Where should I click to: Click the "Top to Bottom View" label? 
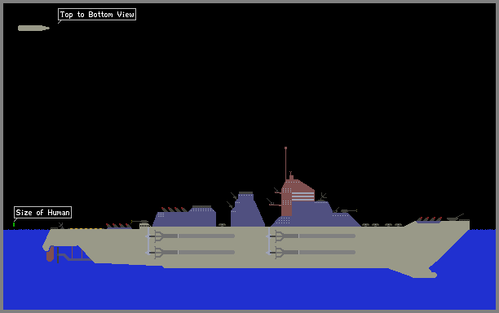click(x=97, y=15)
